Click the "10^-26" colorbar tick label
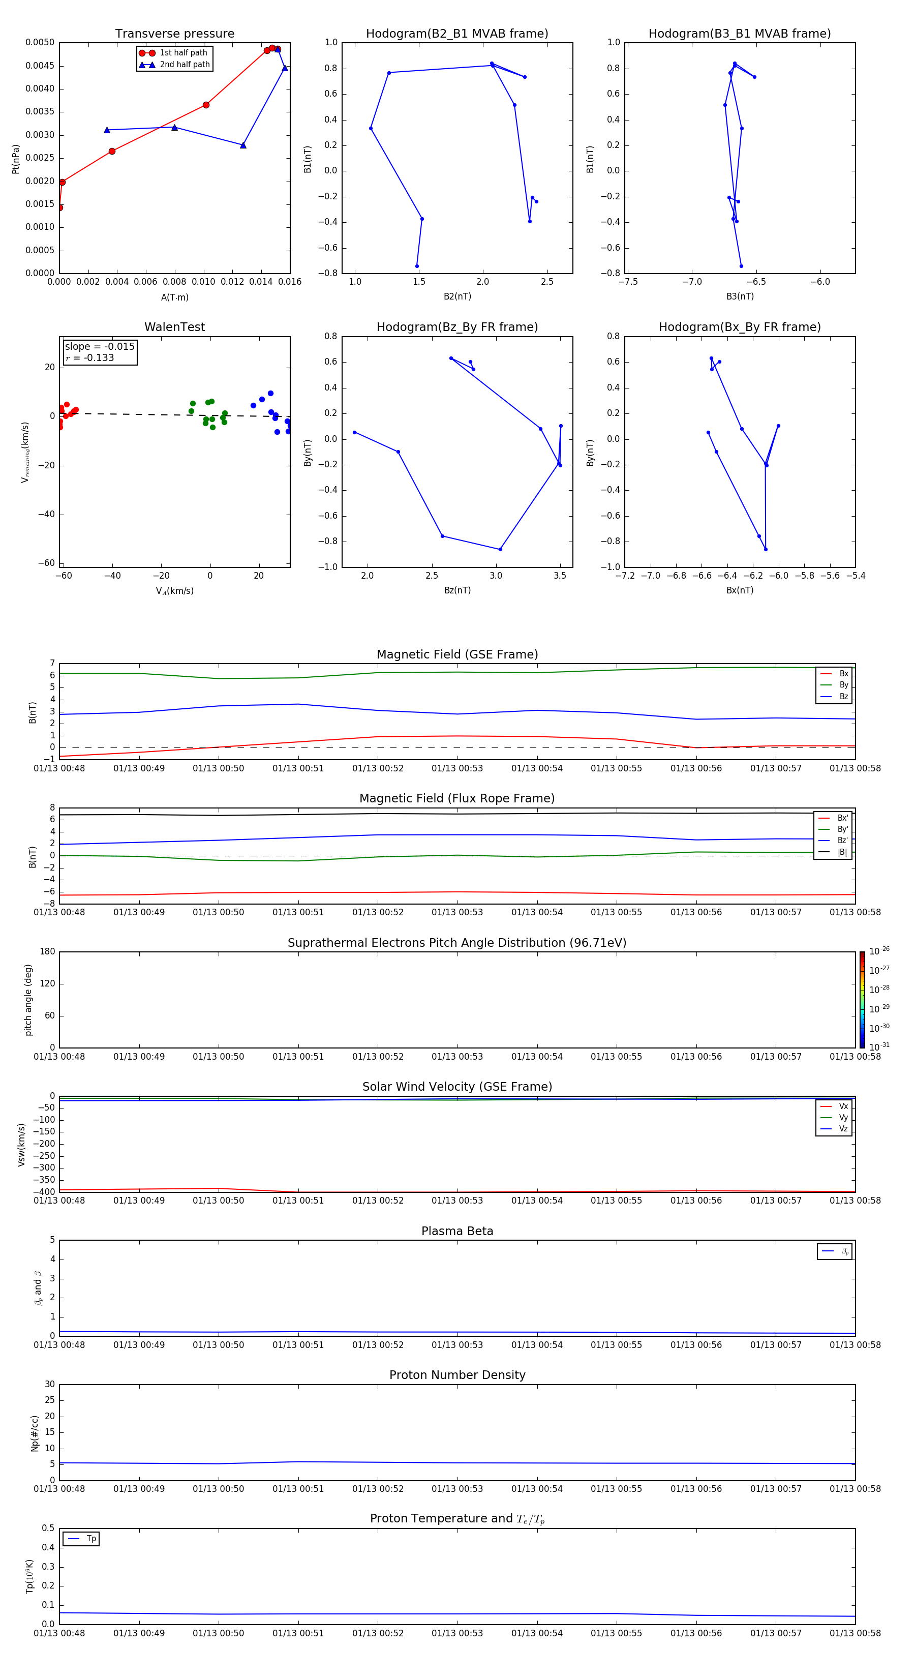 (x=879, y=951)
